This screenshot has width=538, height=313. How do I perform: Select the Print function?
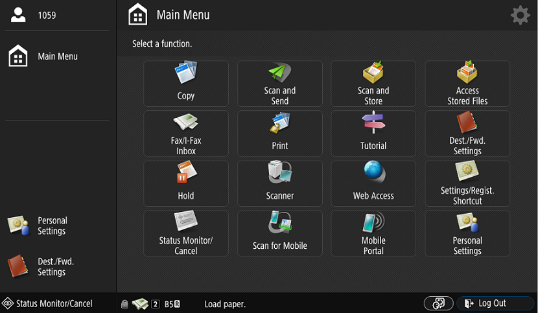click(279, 133)
